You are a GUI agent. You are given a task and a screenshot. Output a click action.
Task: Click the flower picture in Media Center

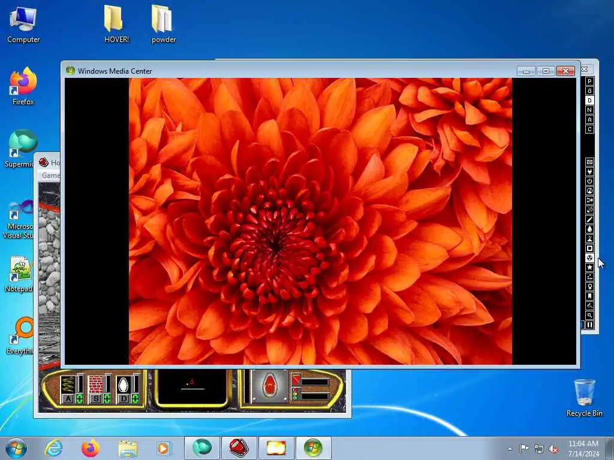click(320, 222)
